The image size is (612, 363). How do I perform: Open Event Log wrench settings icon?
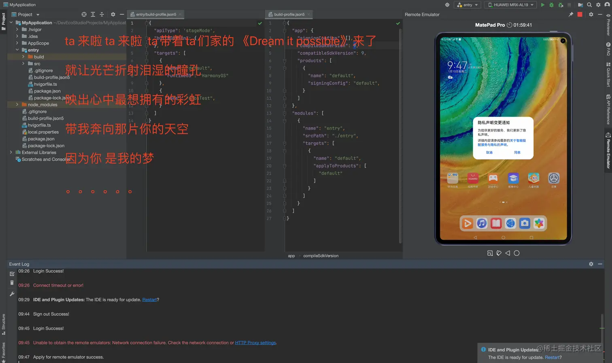point(12,294)
